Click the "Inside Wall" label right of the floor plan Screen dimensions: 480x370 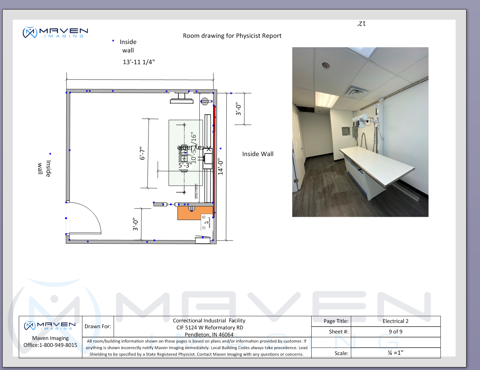[258, 154]
